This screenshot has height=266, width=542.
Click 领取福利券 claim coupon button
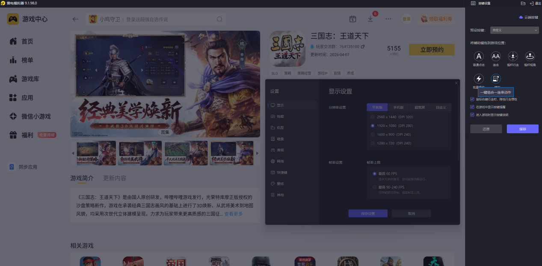pos(436,19)
